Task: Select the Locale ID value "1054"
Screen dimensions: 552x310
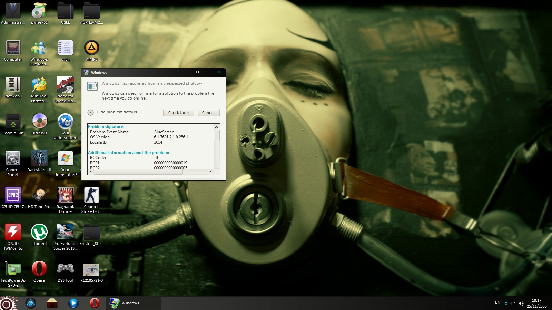Action: (x=158, y=142)
